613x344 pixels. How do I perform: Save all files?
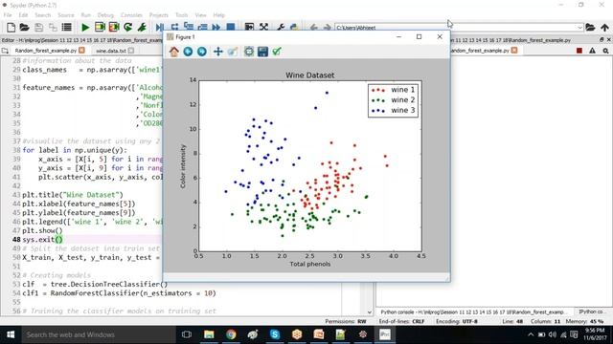point(53,28)
